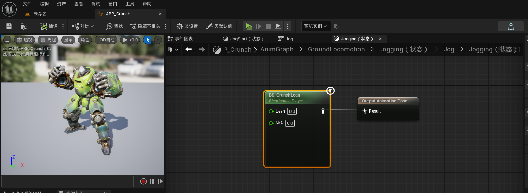528x193 pixels.
Task: Click Jogging（状态） after GroundLocomotion in breadcrumb
Action: pos(404,49)
